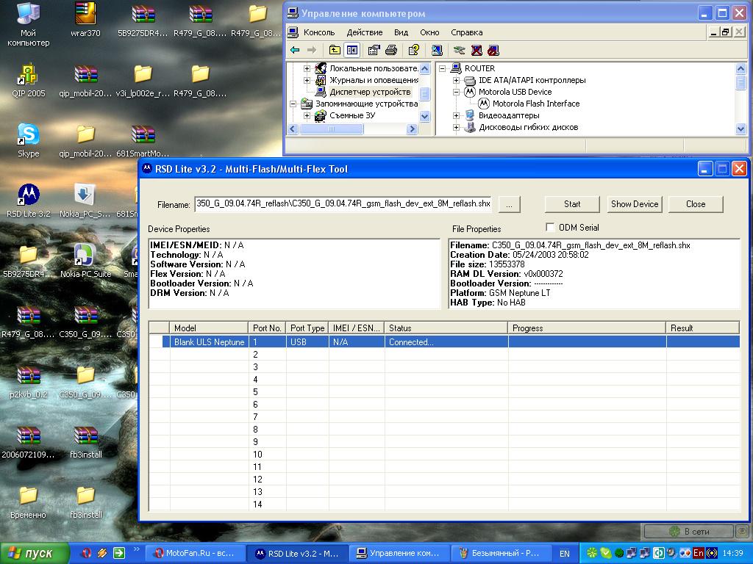Click the console tree vertical scrollbar thumb
753x564 pixels.
(424, 94)
